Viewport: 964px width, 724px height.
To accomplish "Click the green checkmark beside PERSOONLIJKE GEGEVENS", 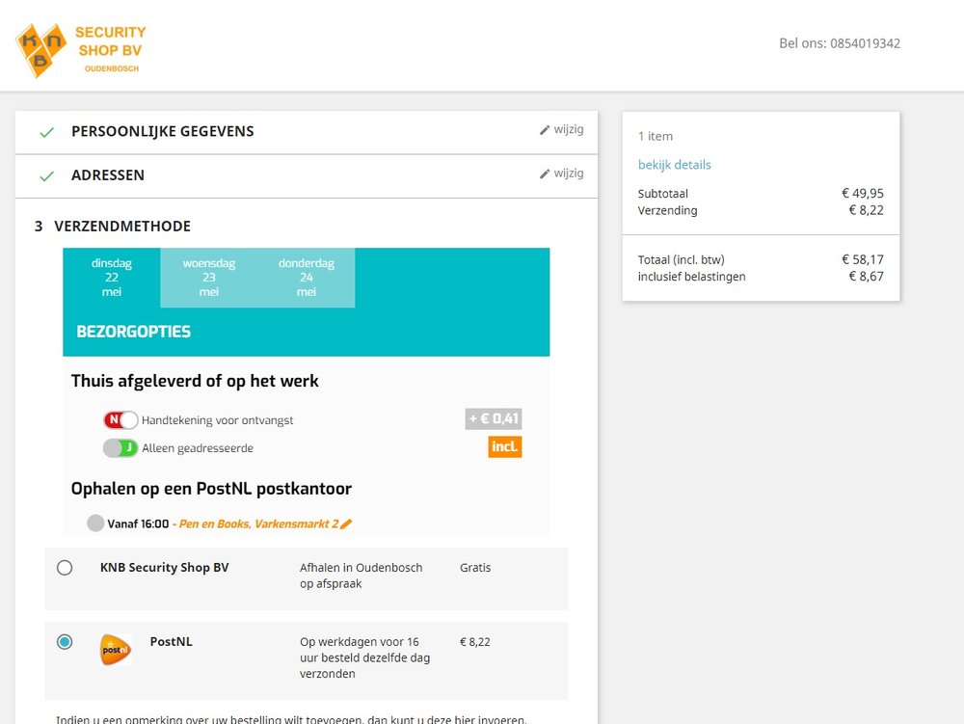I will point(46,131).
